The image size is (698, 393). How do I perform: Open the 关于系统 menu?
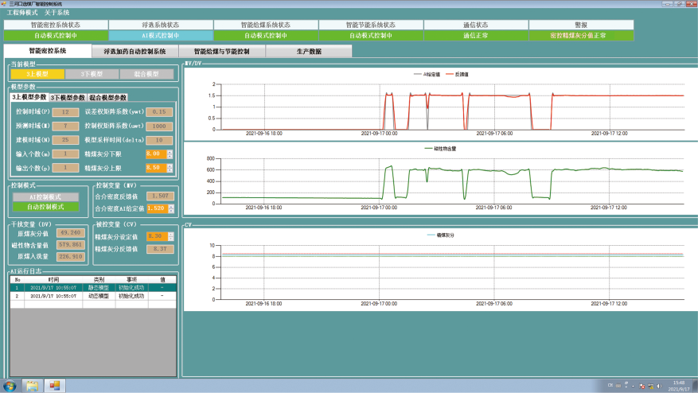click(x=57, y=14)
